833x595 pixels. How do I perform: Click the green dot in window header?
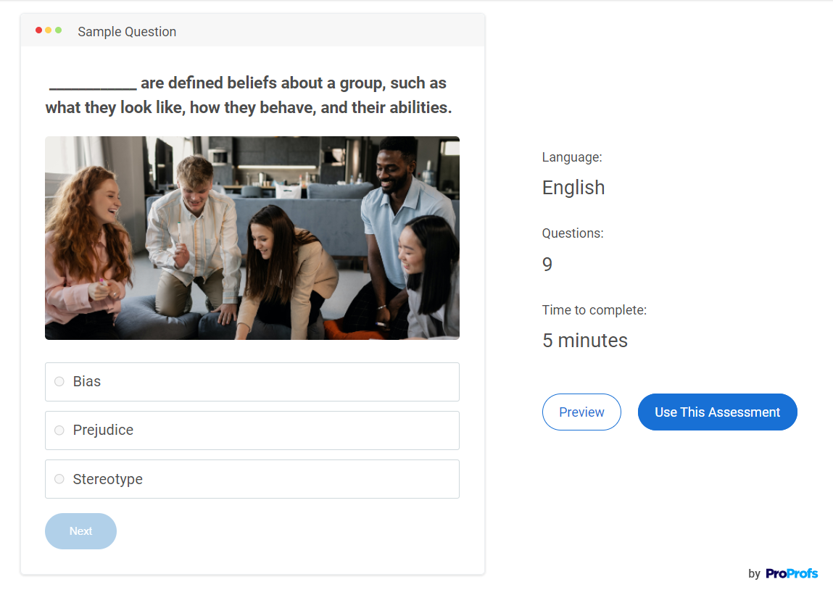point(59,30)
